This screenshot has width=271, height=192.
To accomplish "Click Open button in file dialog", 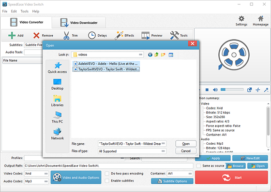I will point(186,144).
